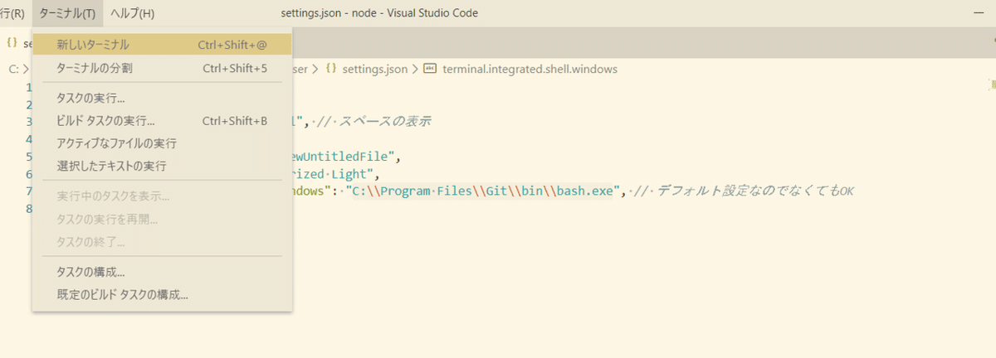Place cursor in the bash.exe path string
This screenshot has height=358, width=996.
[x=484, y=191]
